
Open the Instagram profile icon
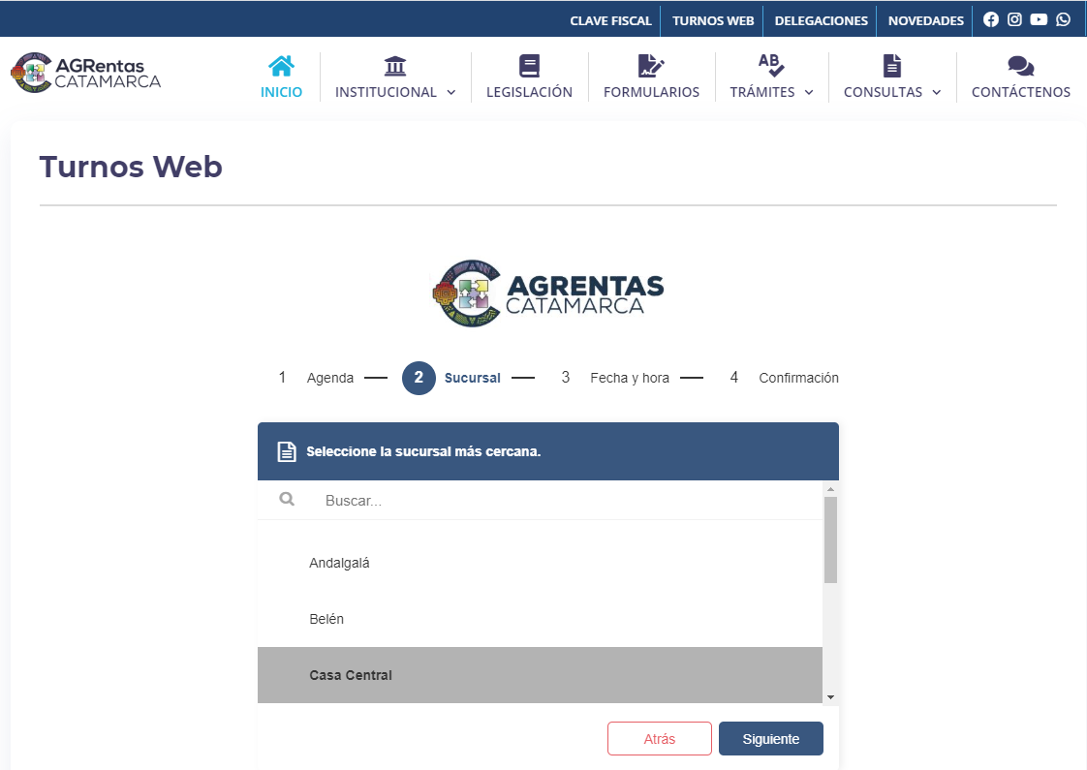click(1014, 19)
